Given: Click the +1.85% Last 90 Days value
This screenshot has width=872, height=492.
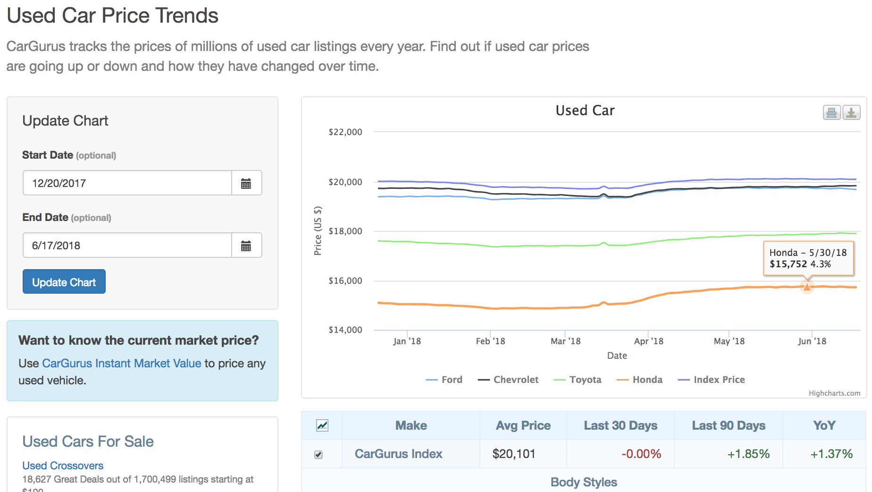Looking at the screenshot, I should coord(748,454).
